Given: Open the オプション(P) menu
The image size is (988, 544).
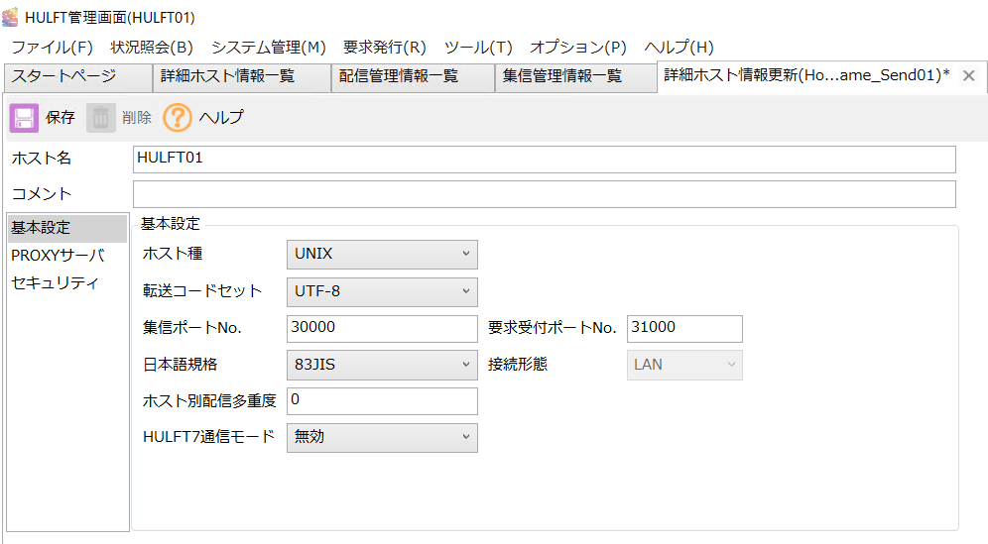Looking at the screenshot, I should (577, 48).
